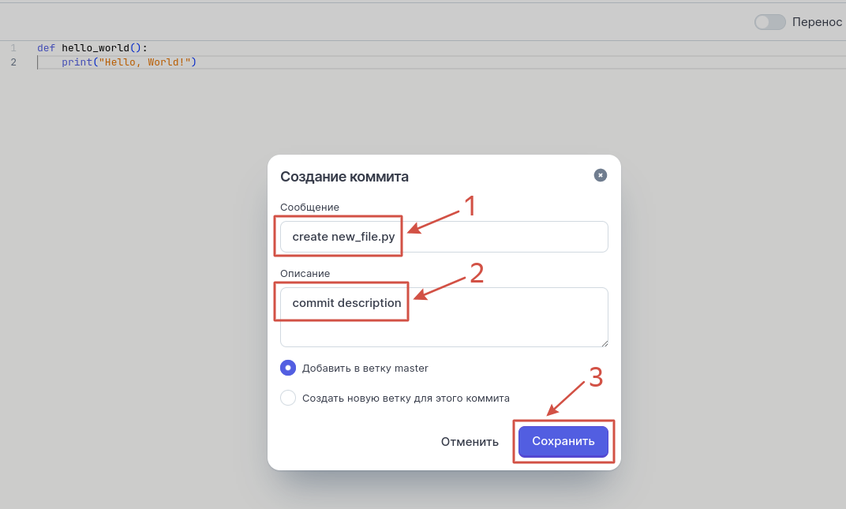Click line number 1 in the editor gutter
Image resolution: width=846 pixels, height=509 pixels.
tap(13, 48)
